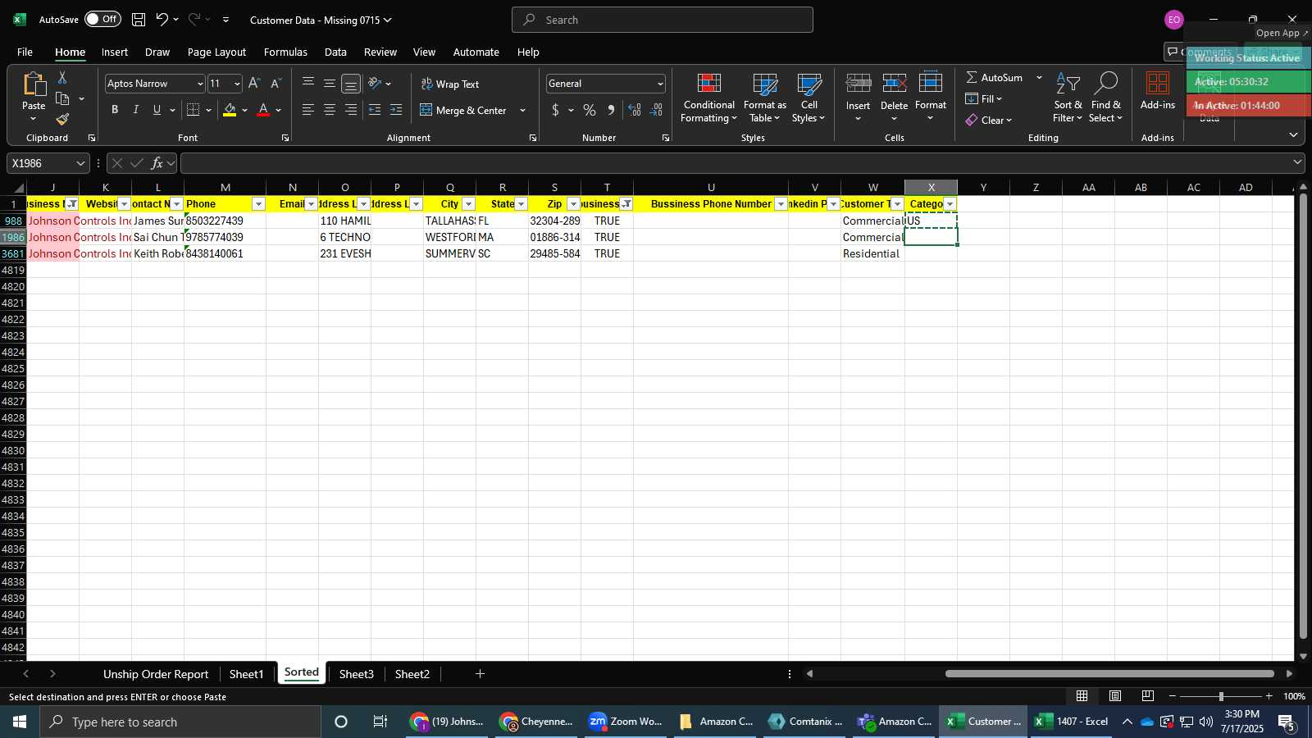Click the Cut scissors icon
Viewport: 1312px width, 738px height.
point(62,77)
